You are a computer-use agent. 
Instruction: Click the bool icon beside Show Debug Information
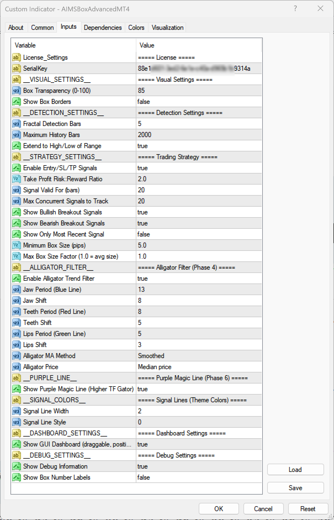(17, 466)
